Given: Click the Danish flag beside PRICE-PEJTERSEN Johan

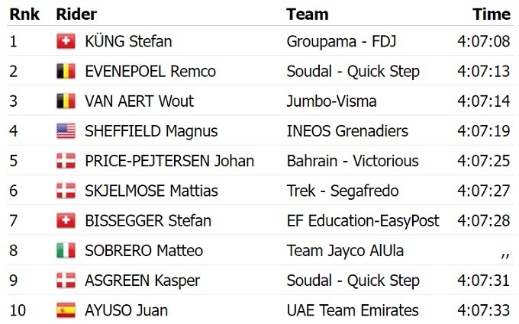Looking at the screenshot, I should pyautogui.click(x=66, y=161).
